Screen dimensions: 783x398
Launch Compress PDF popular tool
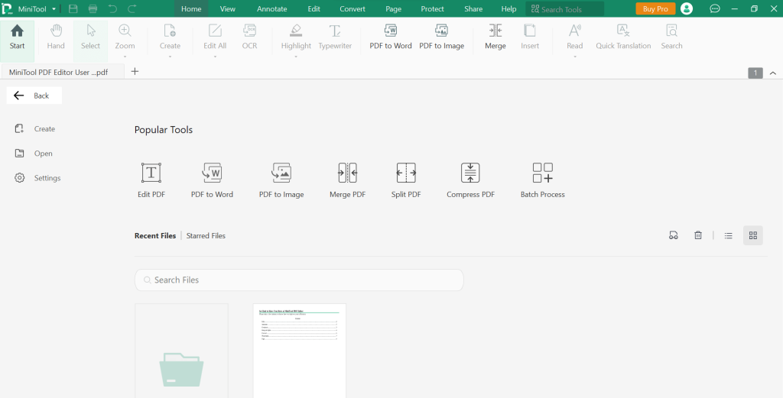tap(470, 180)
